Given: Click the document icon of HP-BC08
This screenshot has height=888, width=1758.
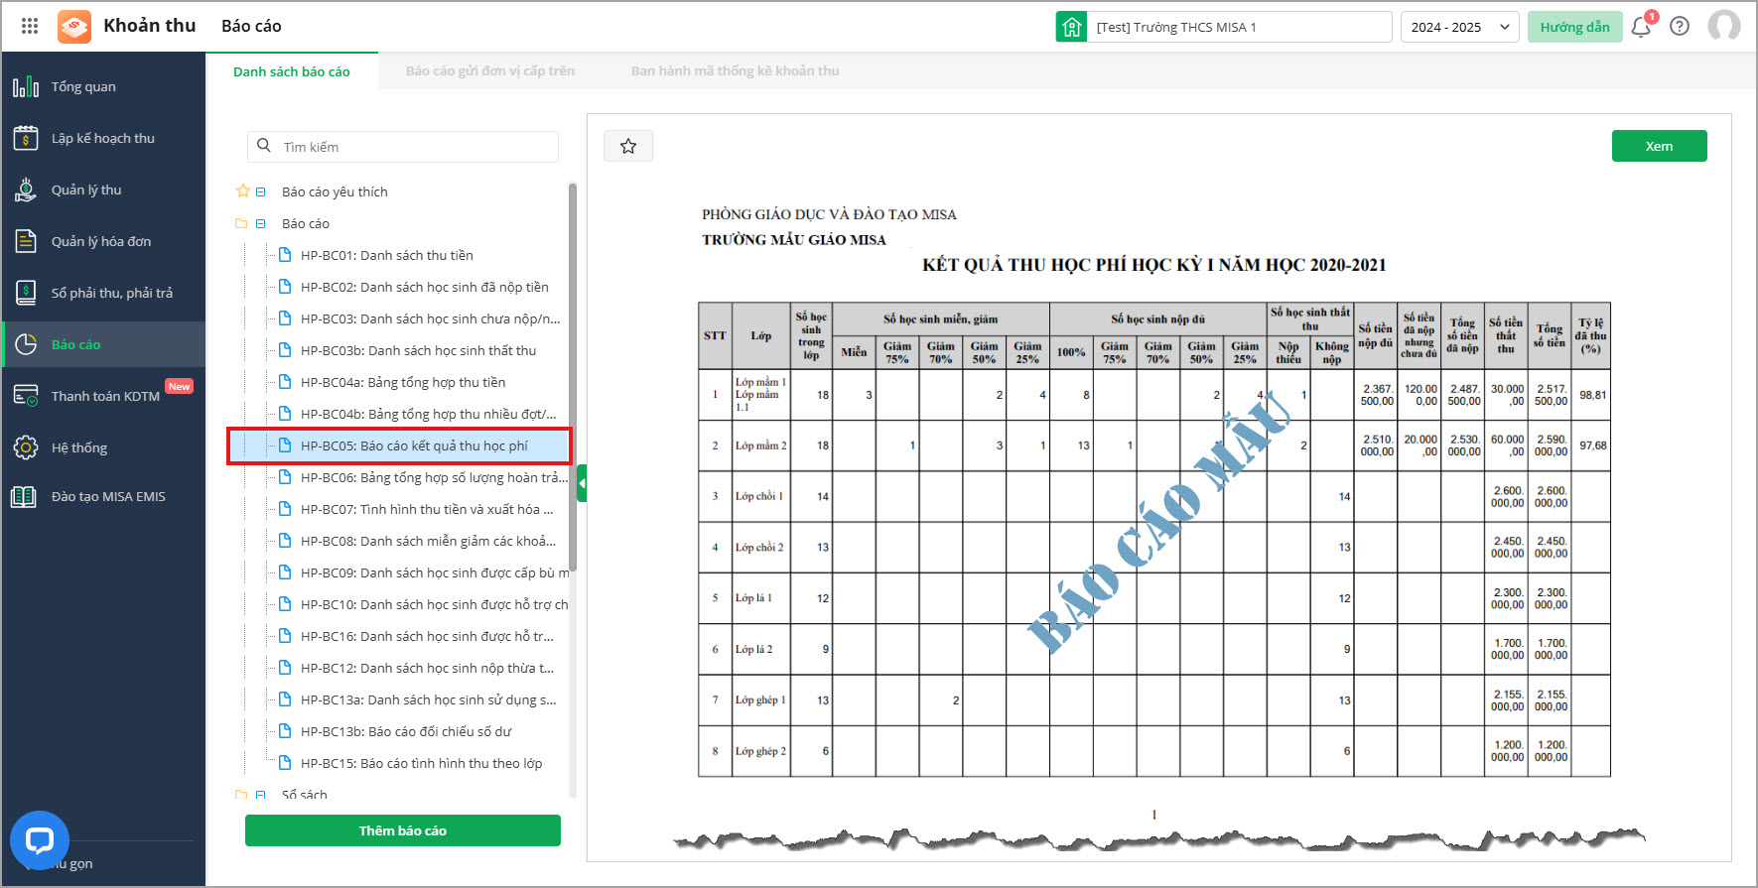Looking at the screenshot, I should (285, 541).
